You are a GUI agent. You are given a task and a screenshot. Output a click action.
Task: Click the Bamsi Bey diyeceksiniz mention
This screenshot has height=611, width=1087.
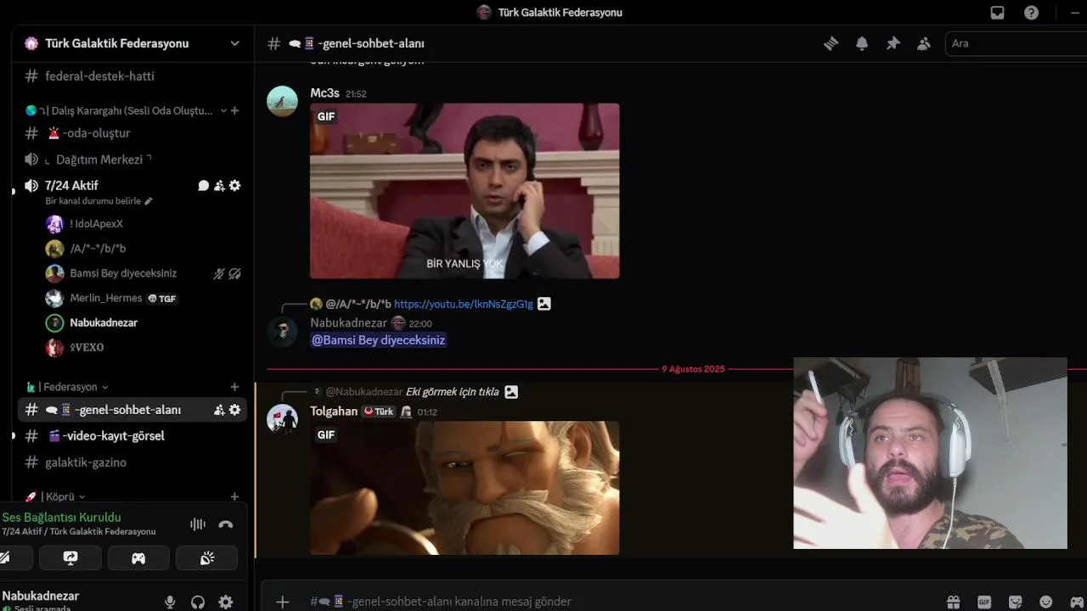tap(379, 340)
